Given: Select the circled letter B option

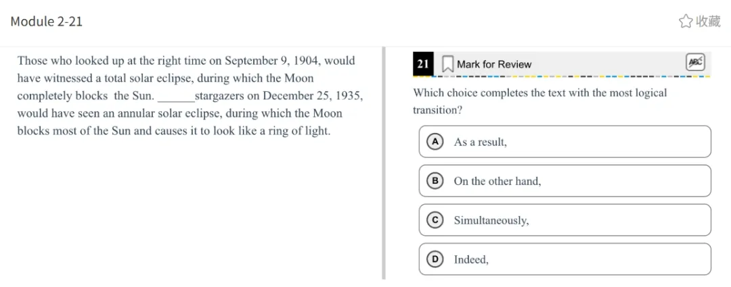Looking at the screenshot, I should [x=435, y=181].
